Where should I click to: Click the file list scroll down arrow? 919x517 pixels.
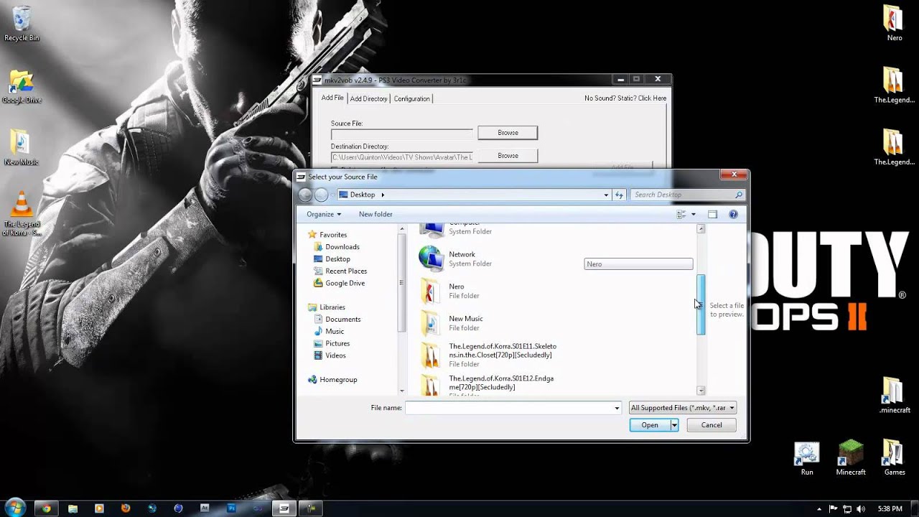(701, 391)
